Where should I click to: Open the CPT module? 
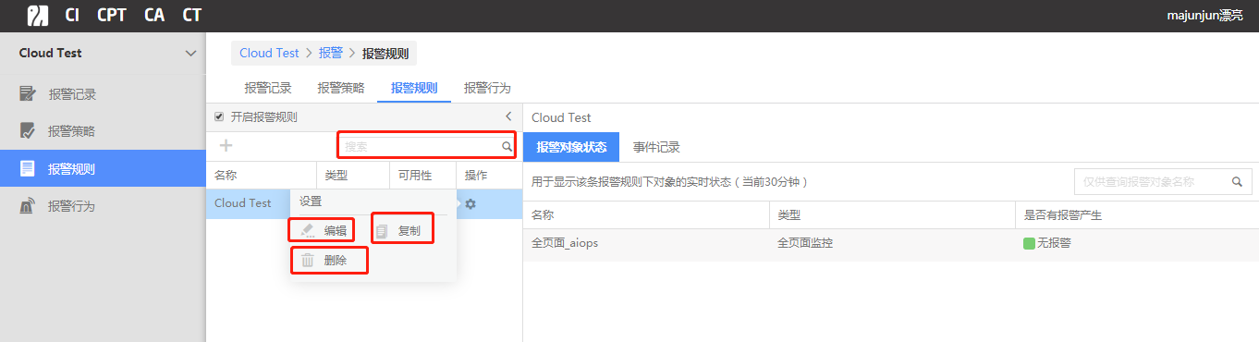112,16
